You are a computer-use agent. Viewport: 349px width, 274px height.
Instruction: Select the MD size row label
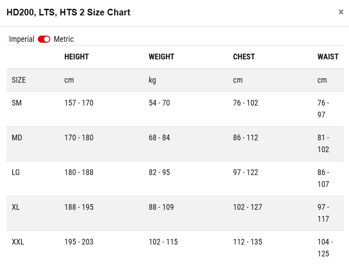point(17,138)
